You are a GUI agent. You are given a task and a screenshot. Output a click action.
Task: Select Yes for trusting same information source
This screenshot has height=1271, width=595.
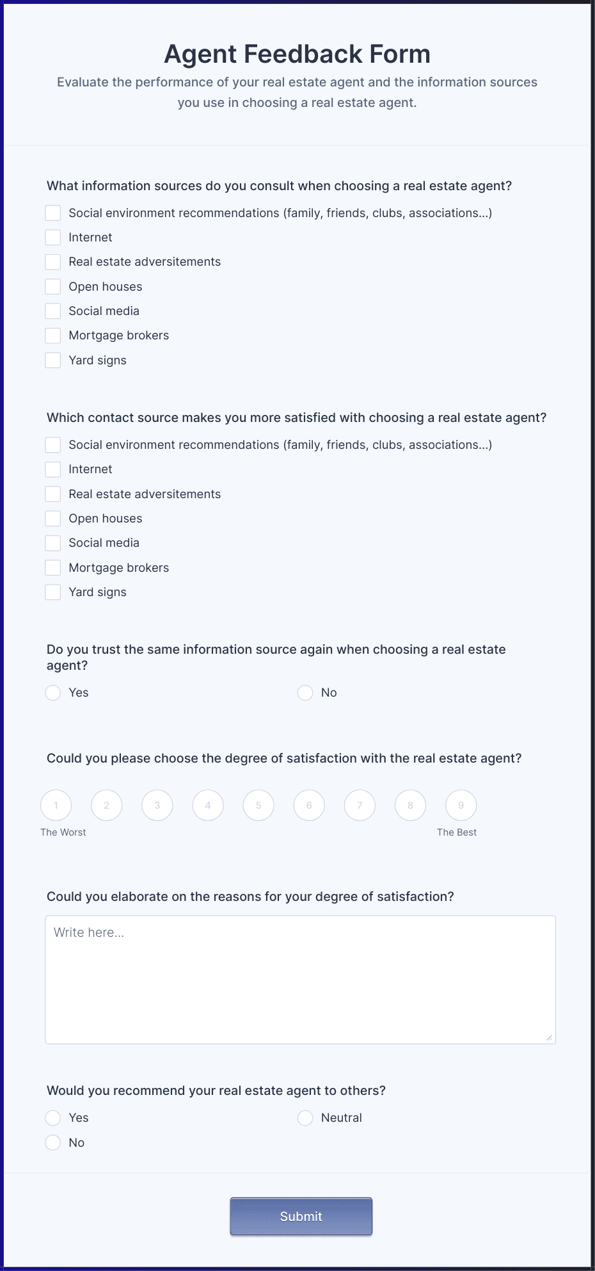[x=53, y=693]
